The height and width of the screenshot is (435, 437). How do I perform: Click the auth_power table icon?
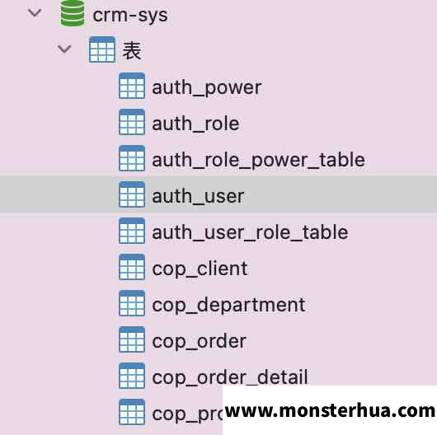pyautogui.click(x=132, y=86)
